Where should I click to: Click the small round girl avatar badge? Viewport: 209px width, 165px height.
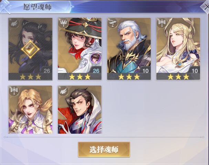95,58
